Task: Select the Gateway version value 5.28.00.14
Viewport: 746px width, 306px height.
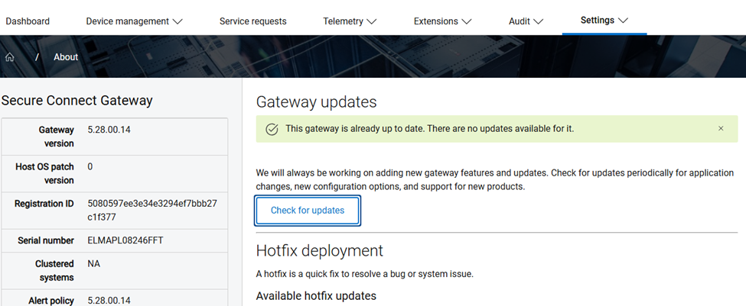Action: coord(109,130)
